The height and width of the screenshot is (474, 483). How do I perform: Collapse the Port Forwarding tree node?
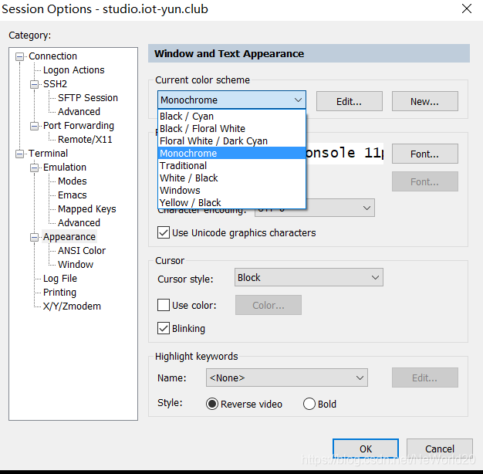pos(34,126)
